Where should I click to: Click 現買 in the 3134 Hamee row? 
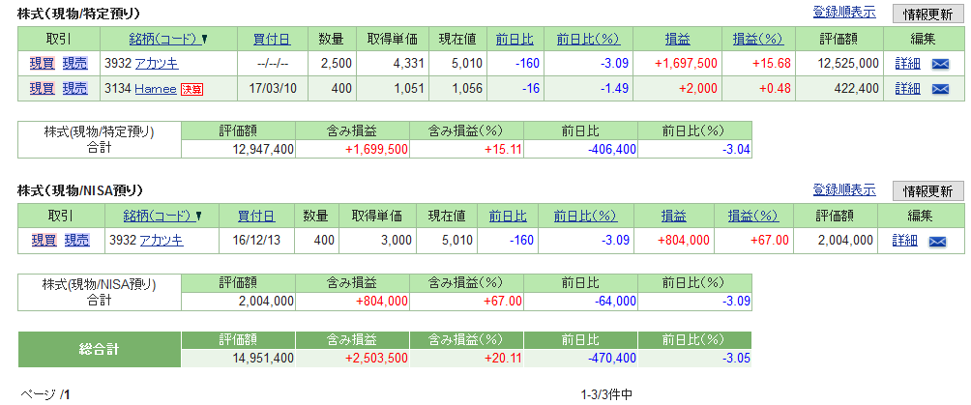pos(43,89)
